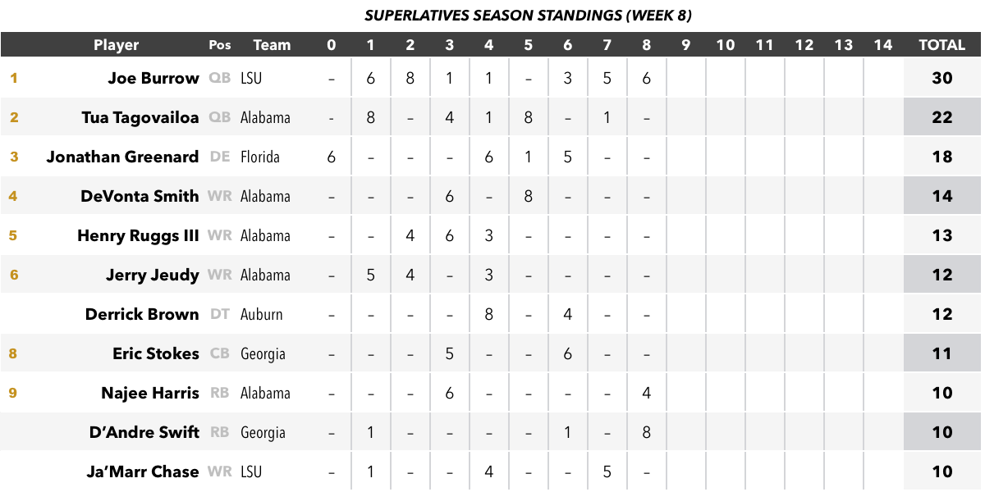
Task: Click the week 14 column header
Action: 883,45
